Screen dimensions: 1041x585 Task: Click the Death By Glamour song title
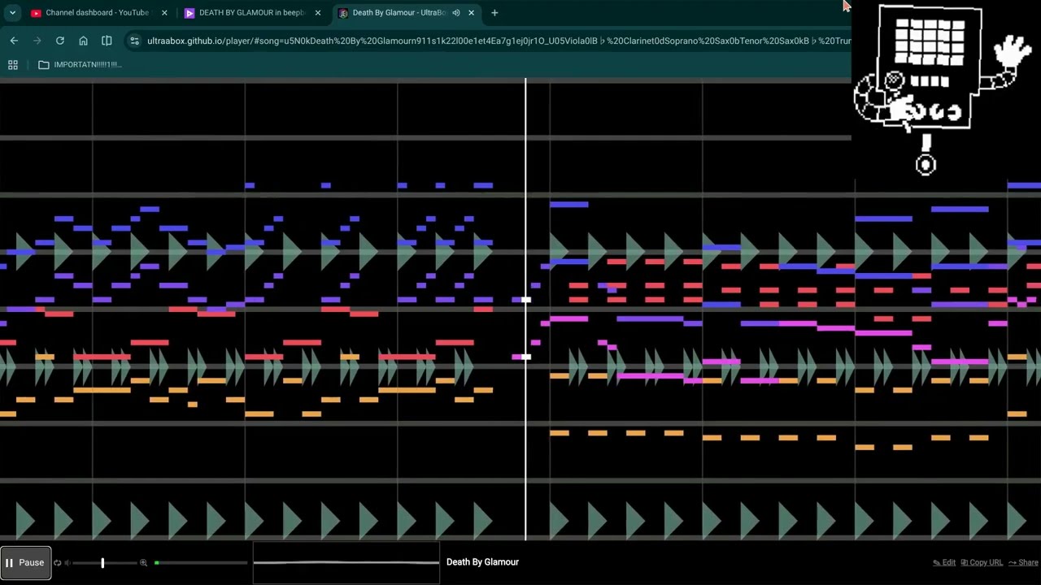[x=482, y=562]
